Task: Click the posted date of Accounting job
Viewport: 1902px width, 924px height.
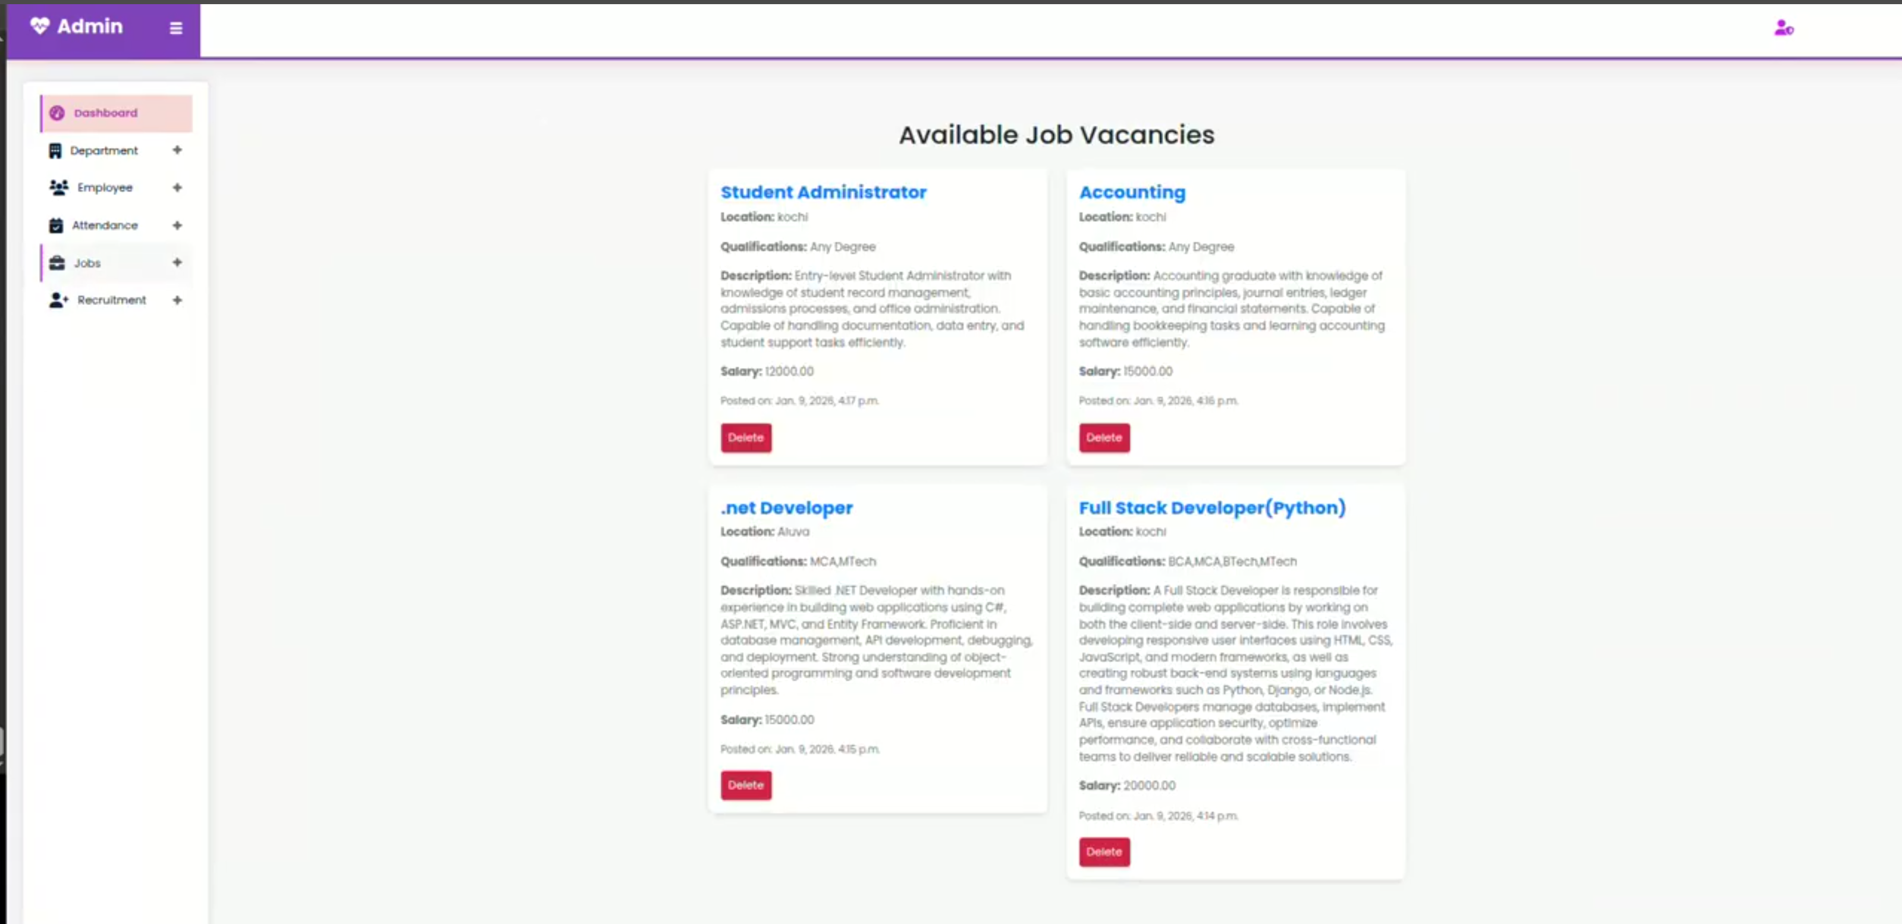Action: [x=1158, y=401]
